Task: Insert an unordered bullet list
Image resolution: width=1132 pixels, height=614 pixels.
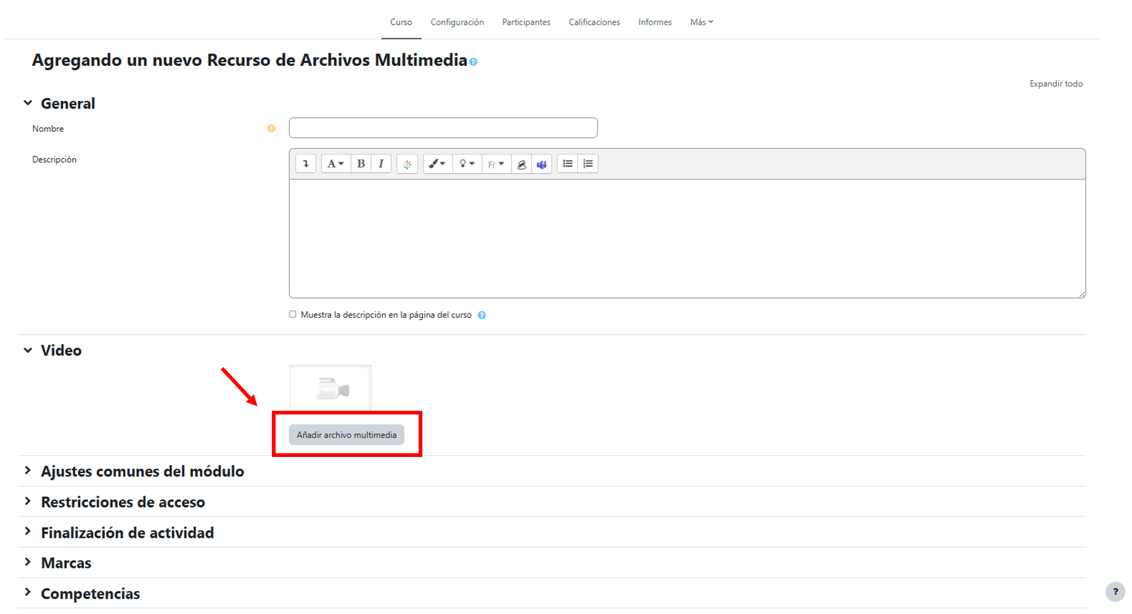Action: pyautogui.click(x=568, y=164)
